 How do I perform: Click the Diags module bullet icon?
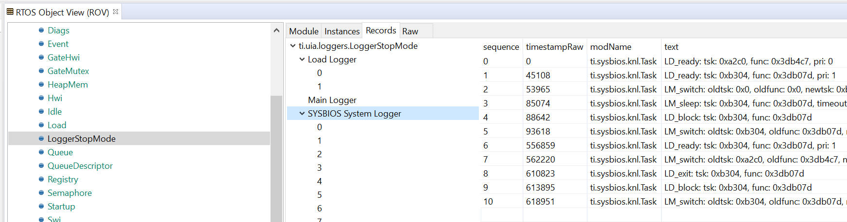point(41,30)
